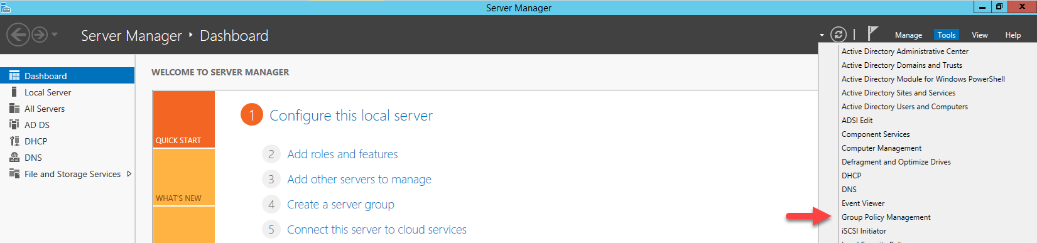
Task: Open the Manage menu
Action: [908, 35]
